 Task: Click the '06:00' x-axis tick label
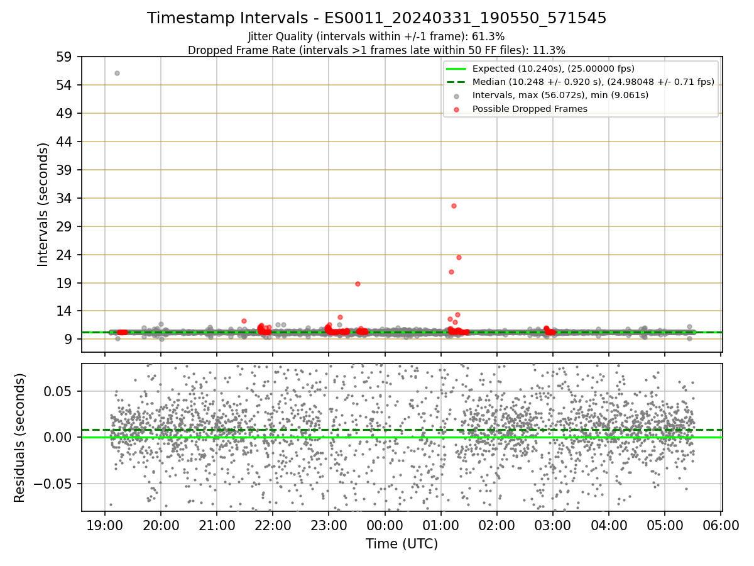point(721,526)
